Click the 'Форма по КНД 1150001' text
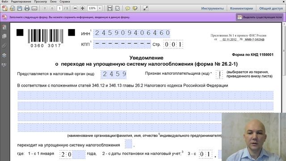Image resolution: width=286 pixels, height=161 pixels. point(252,55)
